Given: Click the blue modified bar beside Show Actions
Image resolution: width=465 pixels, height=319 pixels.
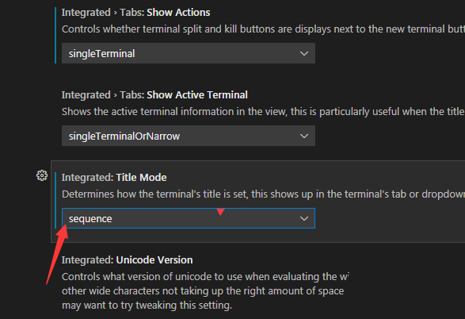Looking at the screenshot, I should click(55, 36).
